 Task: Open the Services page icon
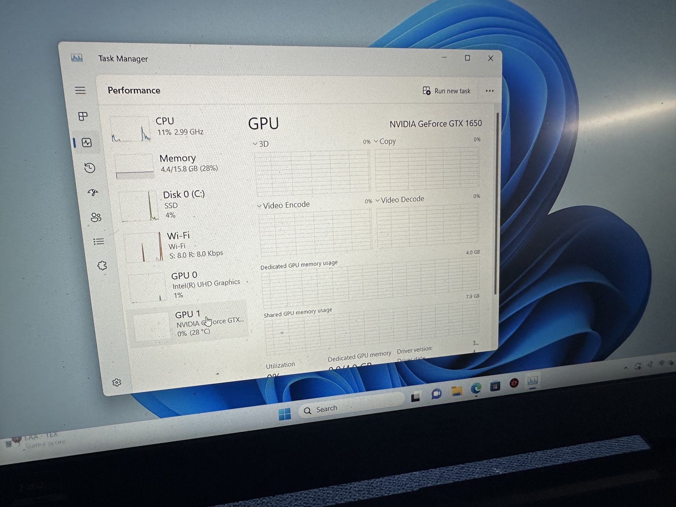[x=102, y=266]
